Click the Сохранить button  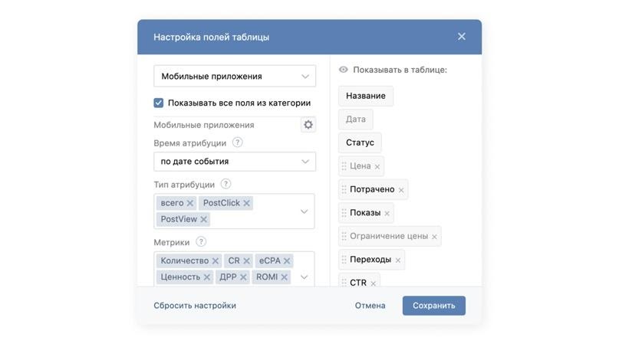click(433, 306)
